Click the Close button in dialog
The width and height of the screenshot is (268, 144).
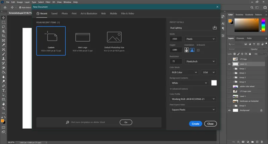coord(210,124)
